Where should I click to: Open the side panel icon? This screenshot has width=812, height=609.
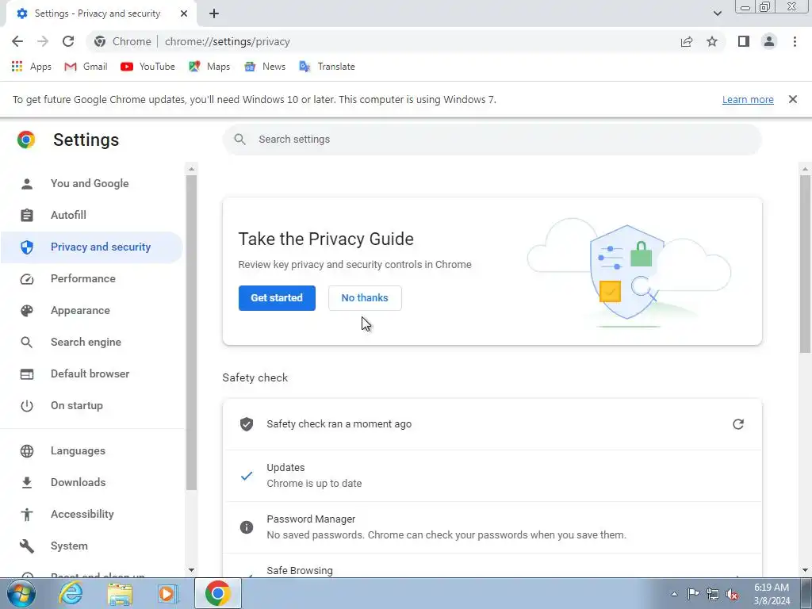744,41
